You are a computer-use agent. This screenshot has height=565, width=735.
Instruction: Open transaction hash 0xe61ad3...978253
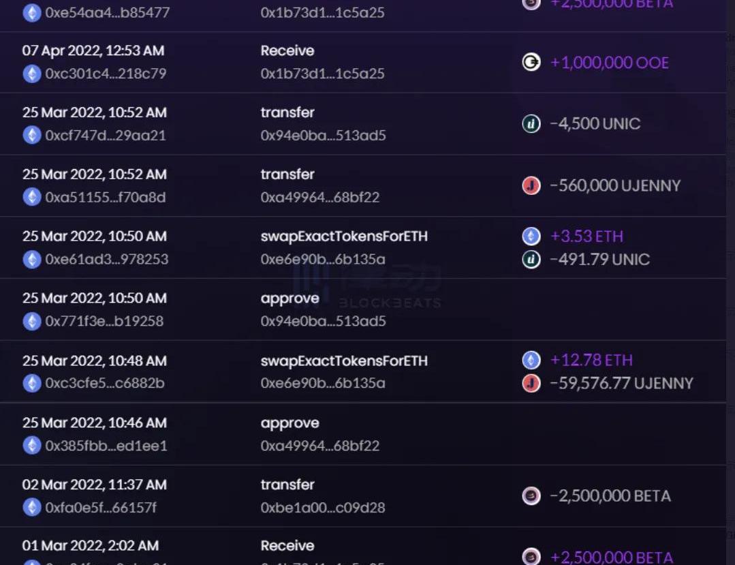coord(106,260)
